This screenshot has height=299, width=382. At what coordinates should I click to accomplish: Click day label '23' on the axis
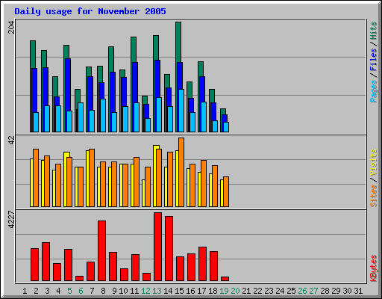click(269, 291)
